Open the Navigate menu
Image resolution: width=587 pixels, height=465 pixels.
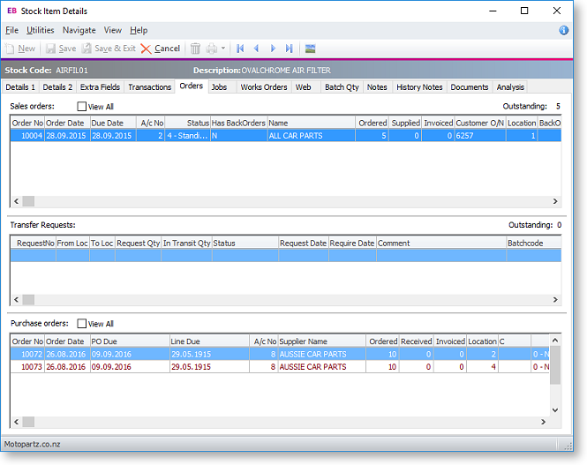pyautogui.click(x=79, y=30)
